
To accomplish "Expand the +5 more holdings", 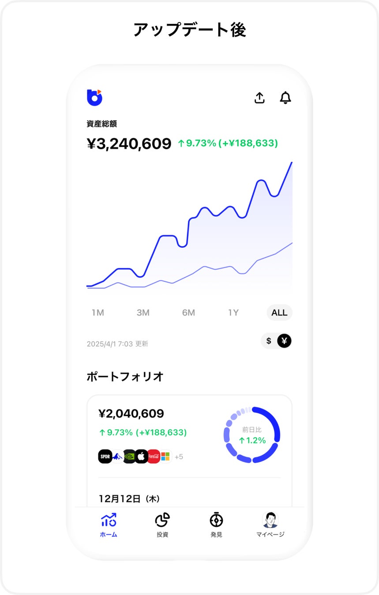I will (x=179, y=457).
